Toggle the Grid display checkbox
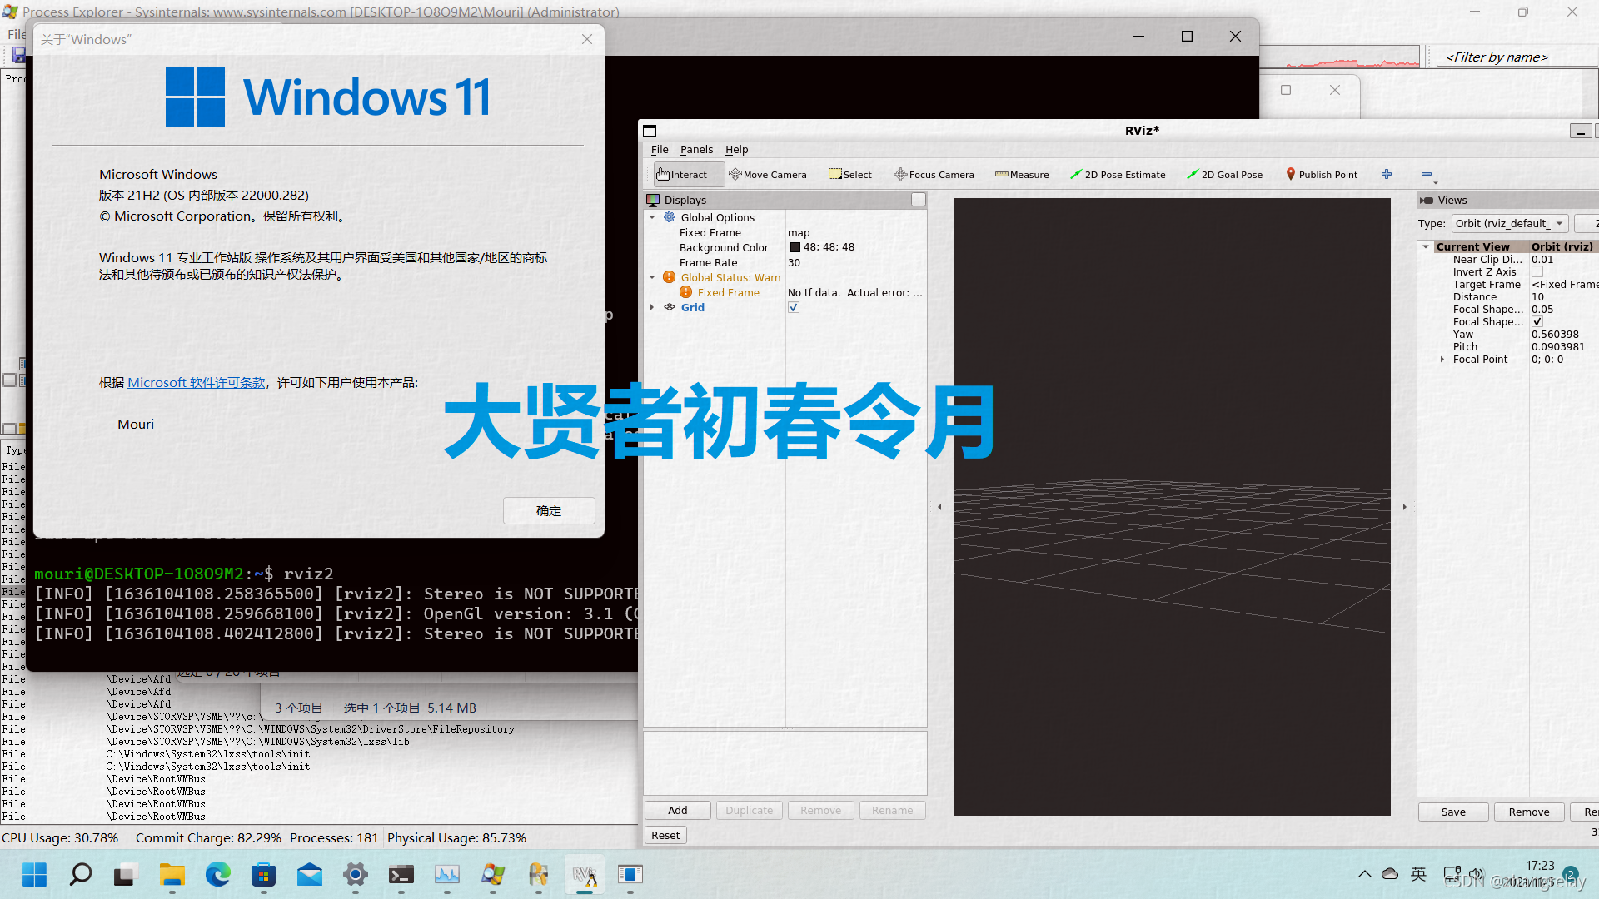The image size is (1599, 899). (x=794, y=307)
